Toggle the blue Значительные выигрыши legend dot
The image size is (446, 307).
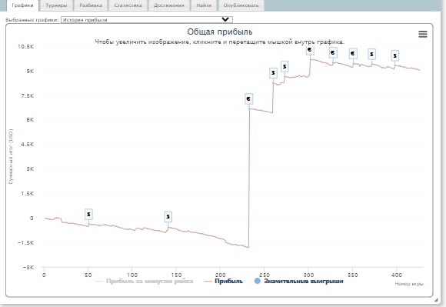click(x=257, y=281)
